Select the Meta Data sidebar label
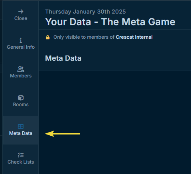The height and width of the screenshot is (174, 191). coord(21,133)
